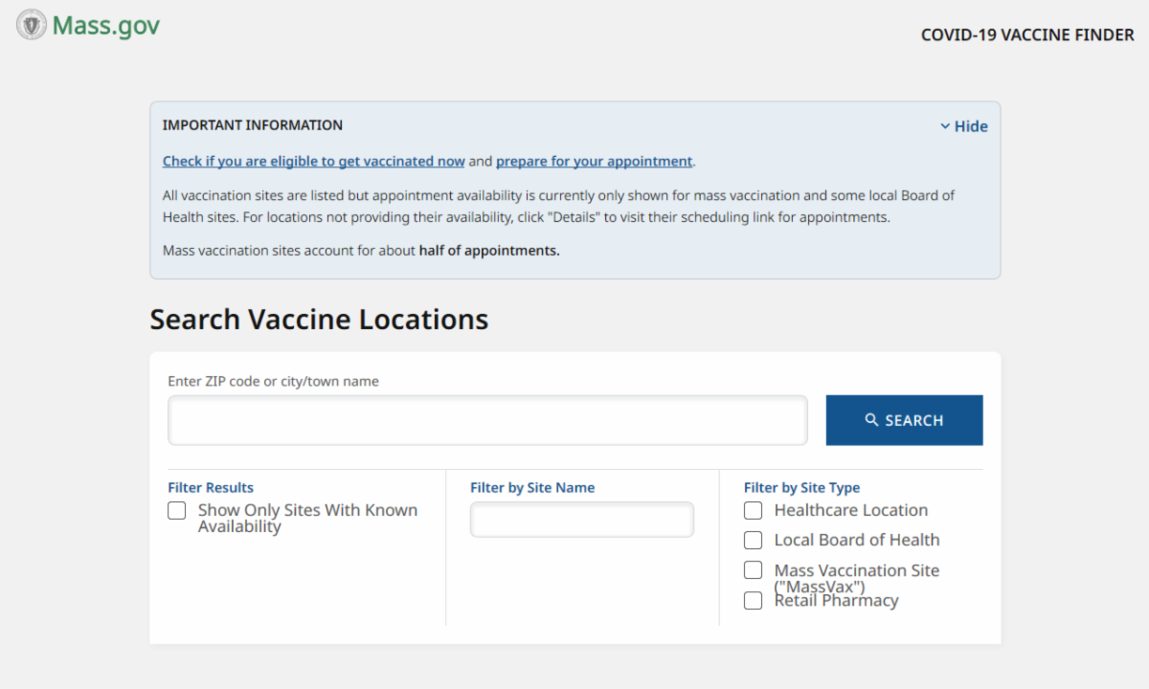1149x689 pixels.
Task: Check the Local Board of Health box
Action: click(754, 541)
